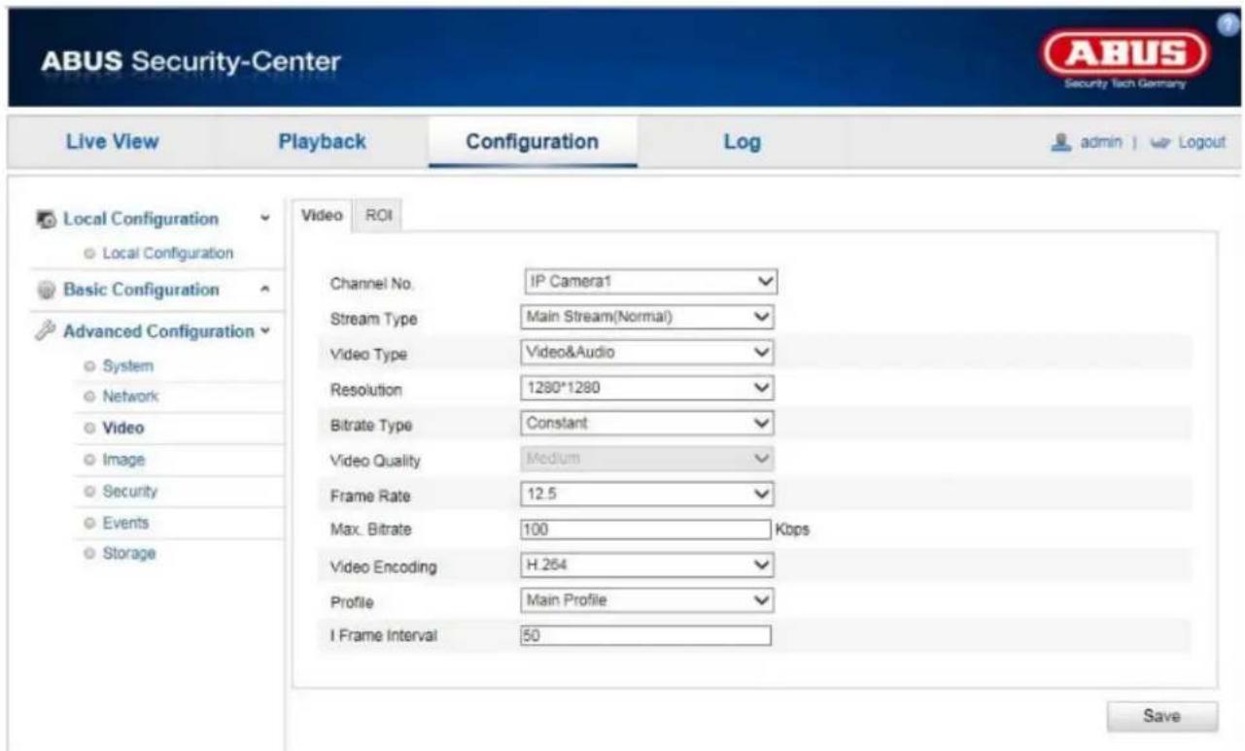Click the Logout icon
Screen dimensions: 1245x751
point(1161,142)
